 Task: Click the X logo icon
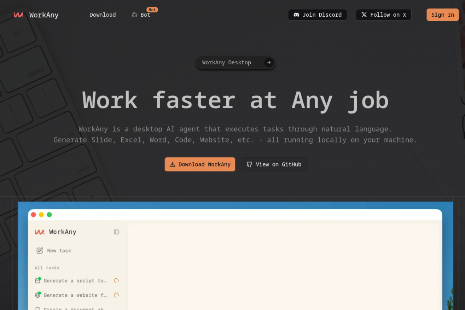(364, 15)
